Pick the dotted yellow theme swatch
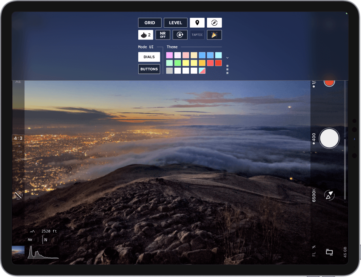This screenshot has width=361, height=277. (194, 63)
